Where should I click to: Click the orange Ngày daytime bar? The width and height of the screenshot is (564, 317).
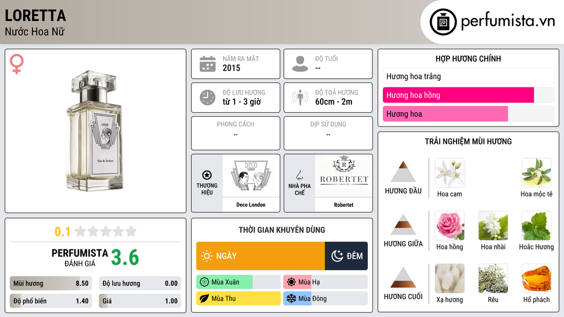261,256
